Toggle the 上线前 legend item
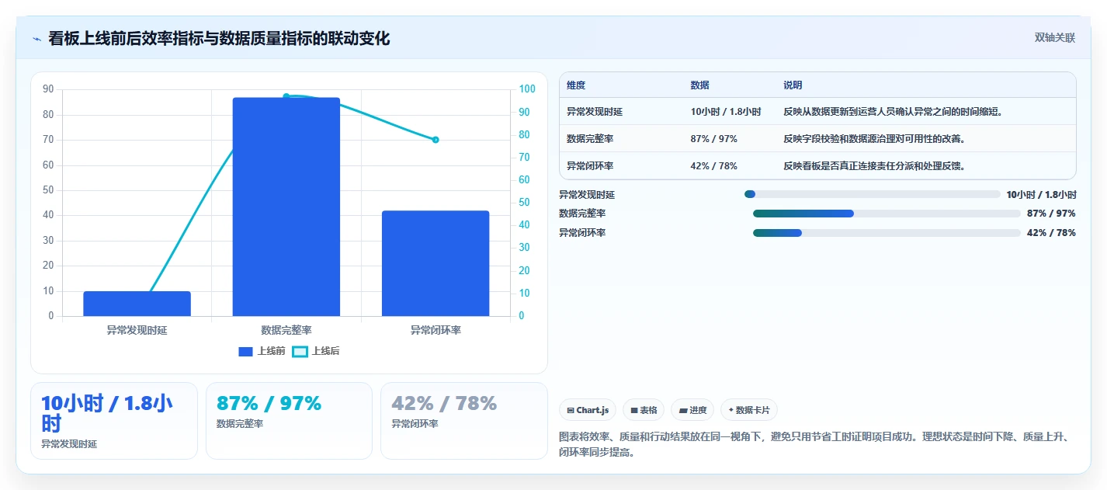This screenshot has width=1107, height=490. 262,351
